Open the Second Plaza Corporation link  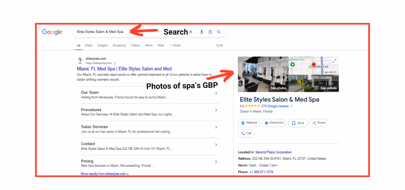pos(273,152)
